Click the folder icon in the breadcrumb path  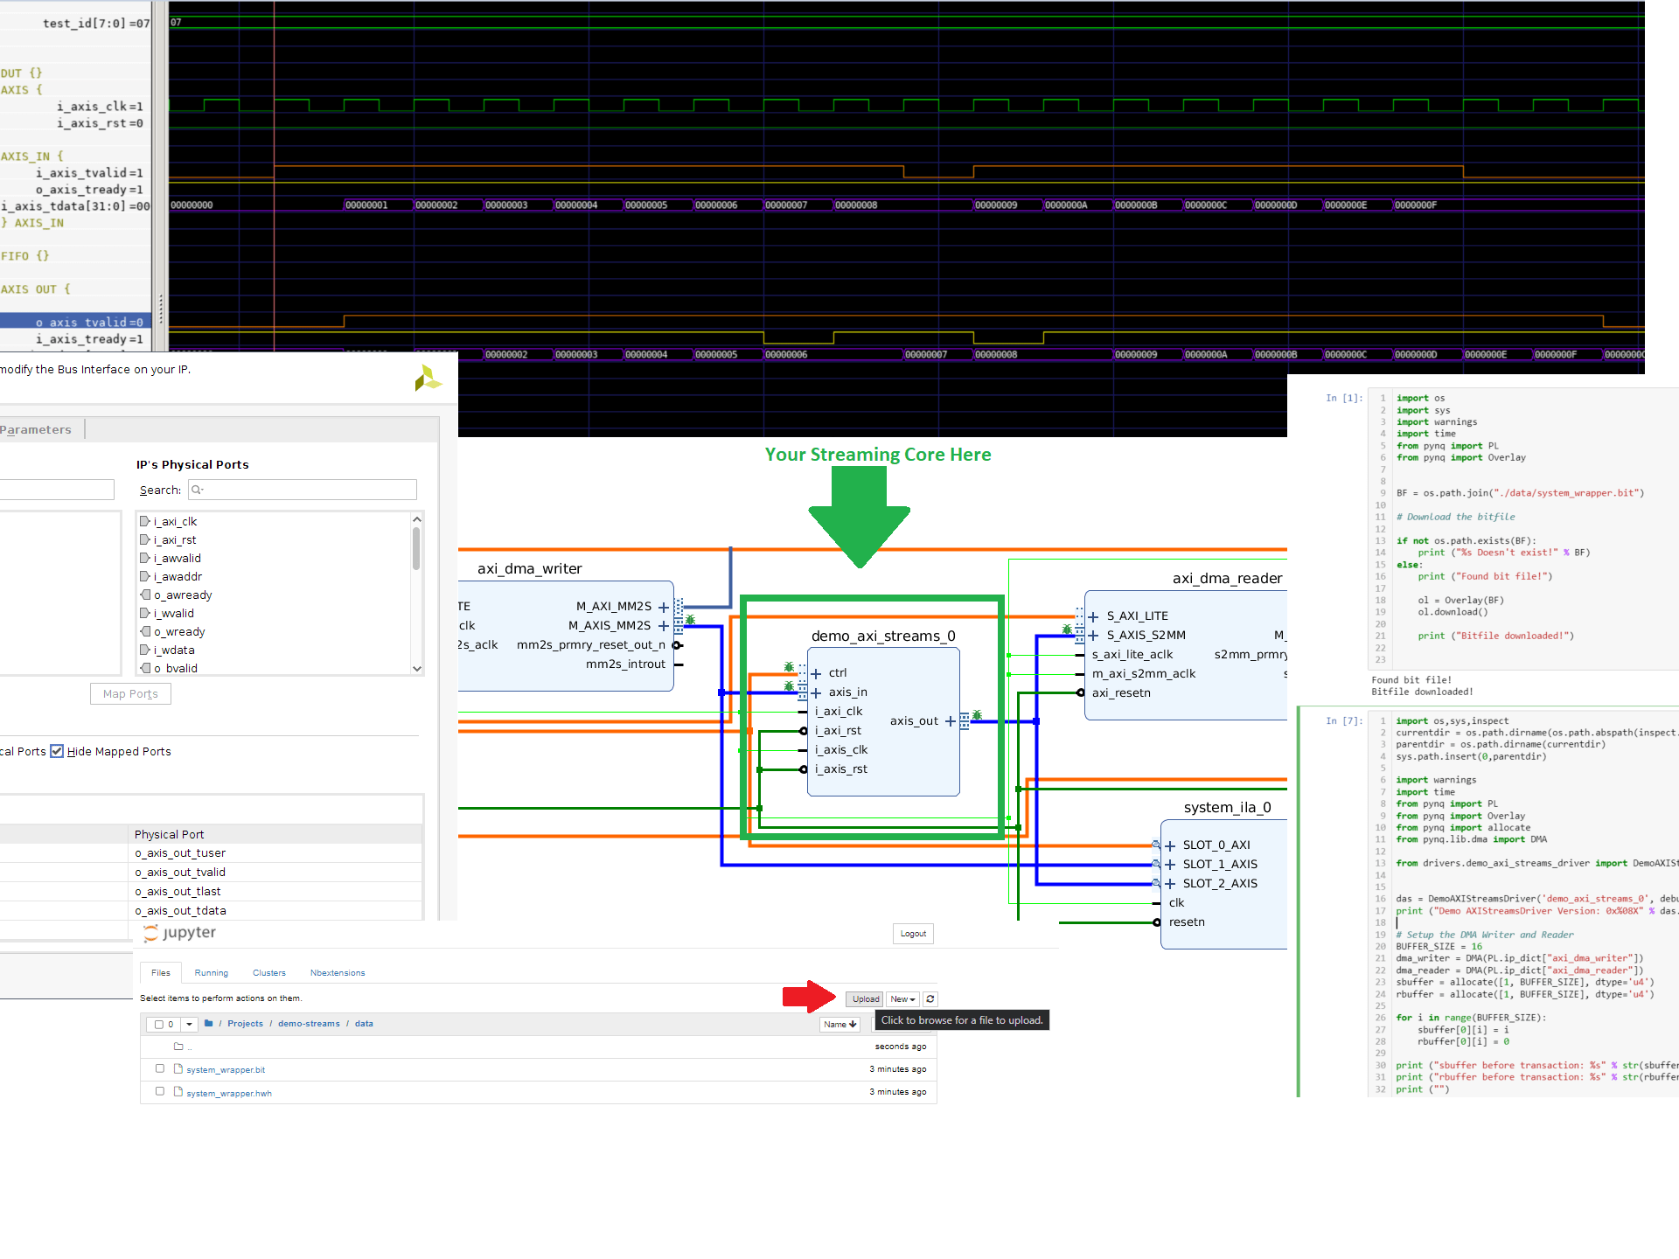(x=208, y=1023)
